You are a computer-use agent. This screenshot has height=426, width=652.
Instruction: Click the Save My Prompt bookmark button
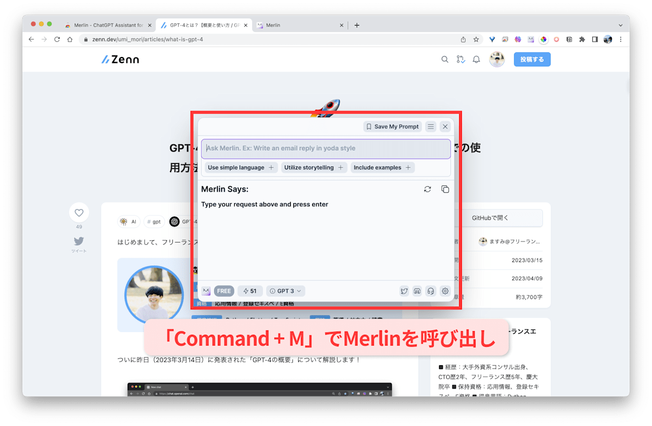(x=392, y=126)
